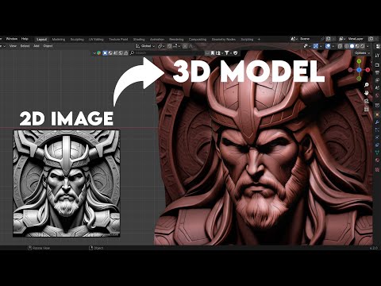Open the World properties tab icon

[377, 95]
